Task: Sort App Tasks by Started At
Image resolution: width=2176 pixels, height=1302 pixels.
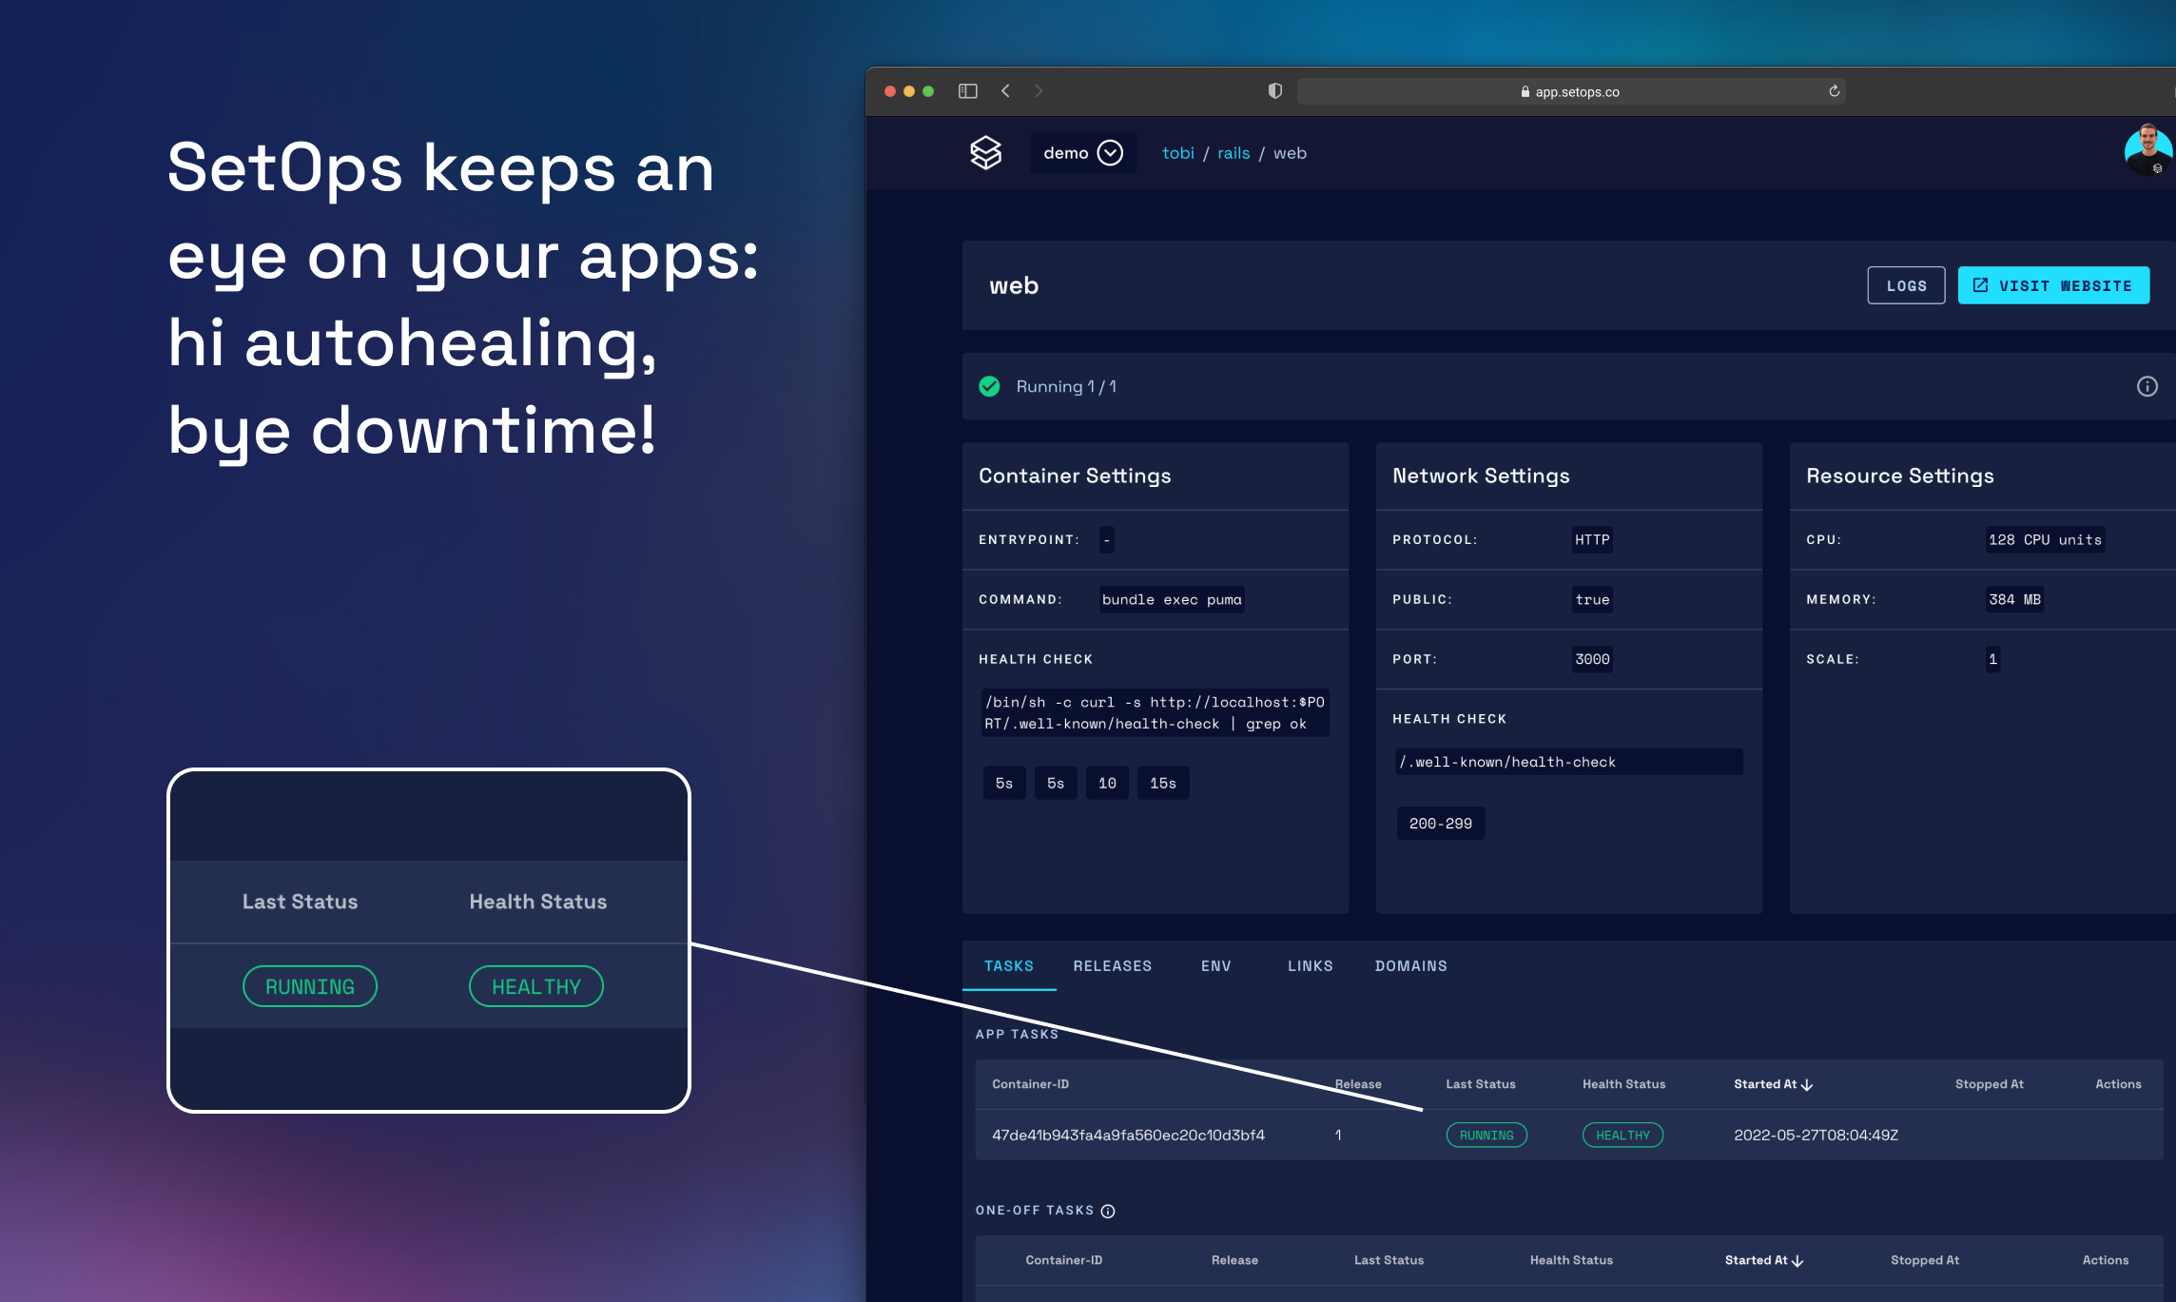Action: [1773, 1084]
